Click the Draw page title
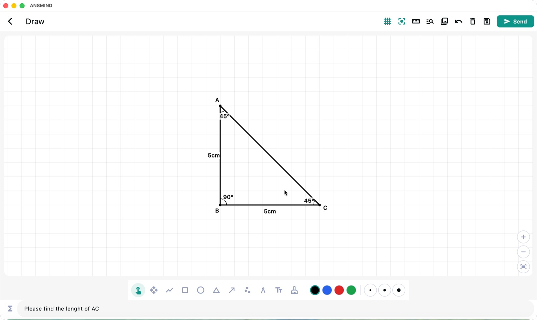Screen dimensions: 537x320 35,21
